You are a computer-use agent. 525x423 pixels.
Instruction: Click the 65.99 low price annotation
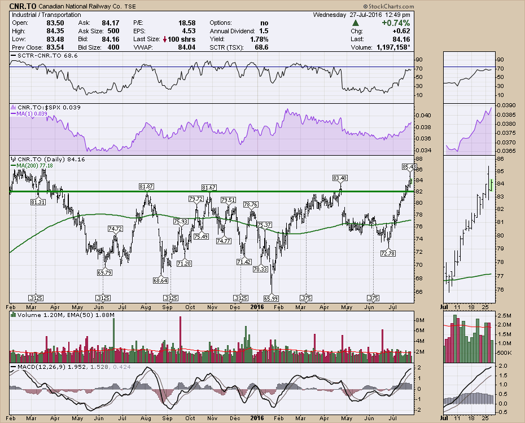[271, 298]
